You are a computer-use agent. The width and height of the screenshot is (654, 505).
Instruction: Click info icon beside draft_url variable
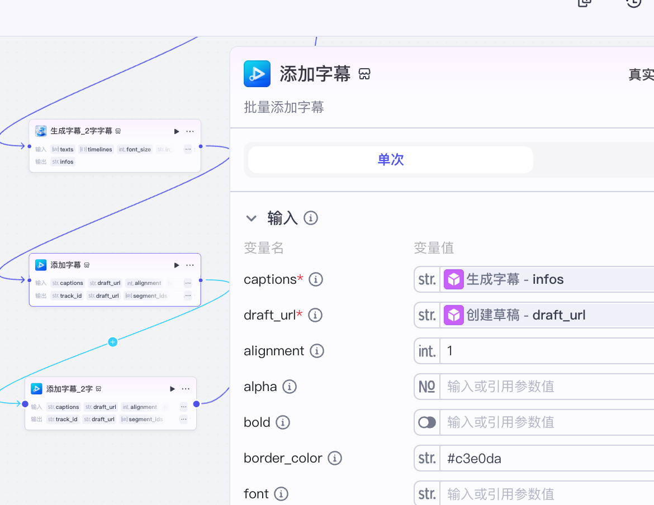coord(315,315)
